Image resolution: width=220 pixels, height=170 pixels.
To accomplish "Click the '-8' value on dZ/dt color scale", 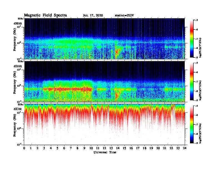I will tap(196, 134).
